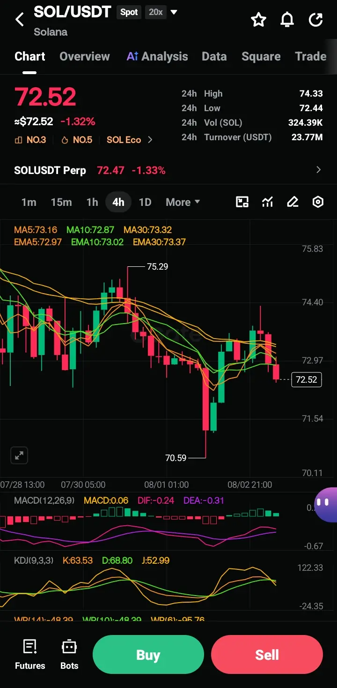The height and width of the screenshot is (688, 337).
Task: Switch to the Overview tab
Action: click(85, 57)
